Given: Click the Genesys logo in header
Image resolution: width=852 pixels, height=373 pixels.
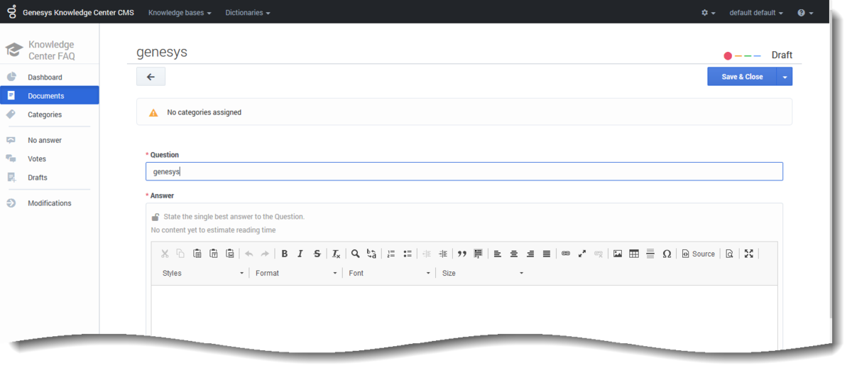Looking at the screenshot, I should [11, 12].
